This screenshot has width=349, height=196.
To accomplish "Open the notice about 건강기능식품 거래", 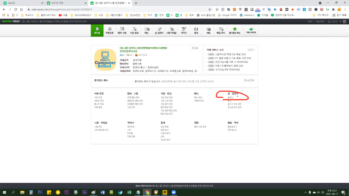I will click(x=228, y=62).
